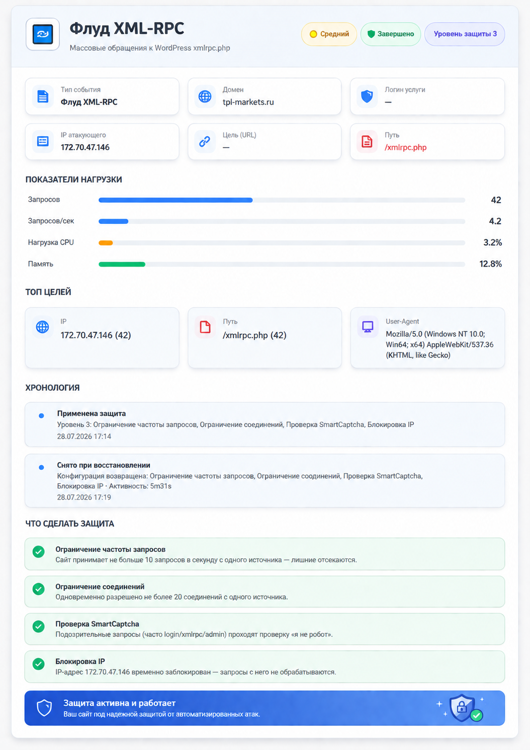This screenshot has width=530, height=750.
Task: Click green checkmark for Ограничение частоты запросов
Action: point(39,552)
